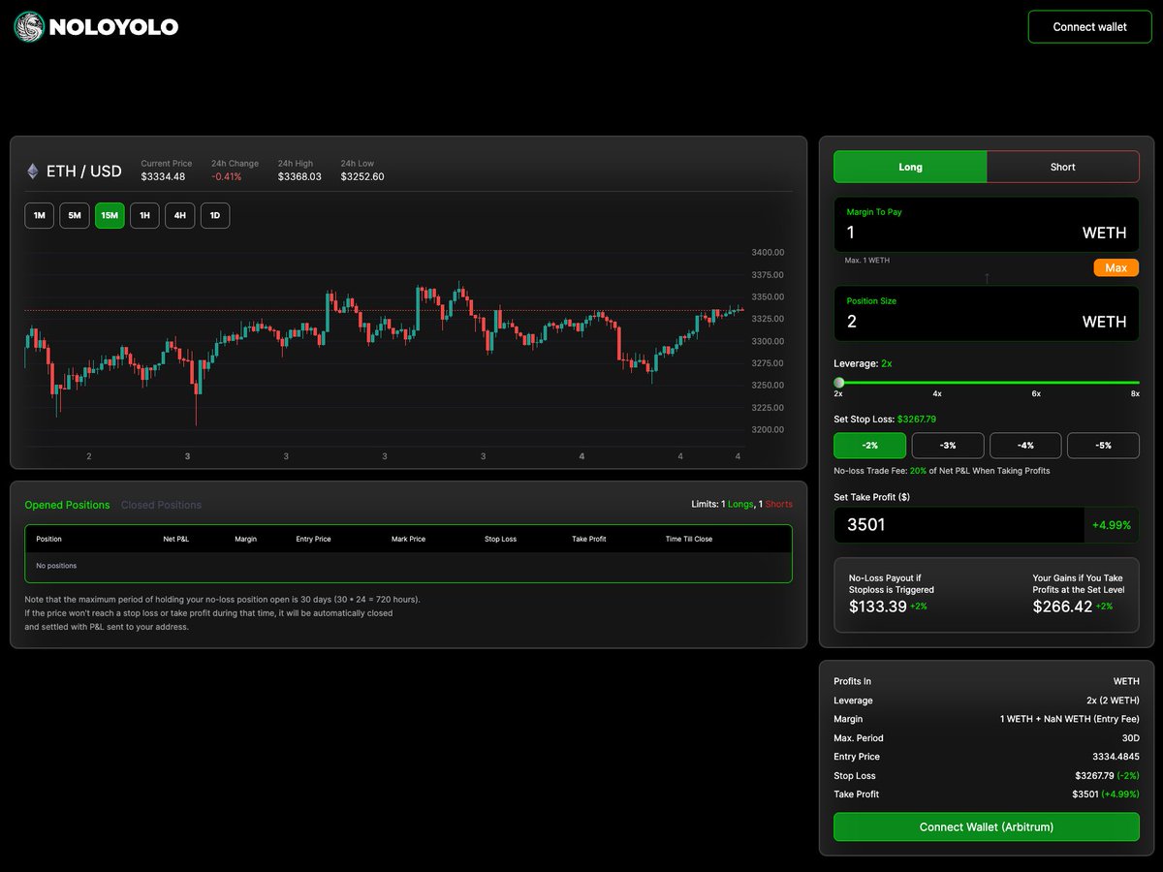Select the 1M timeframe button
The image size is (1163, 872).
tap(39, 215)
